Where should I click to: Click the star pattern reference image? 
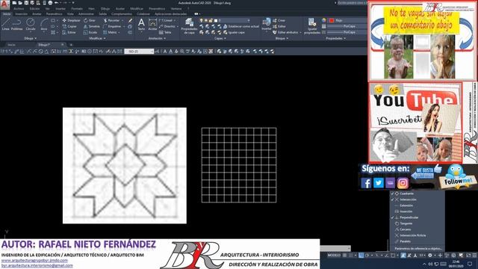point(125,165)
